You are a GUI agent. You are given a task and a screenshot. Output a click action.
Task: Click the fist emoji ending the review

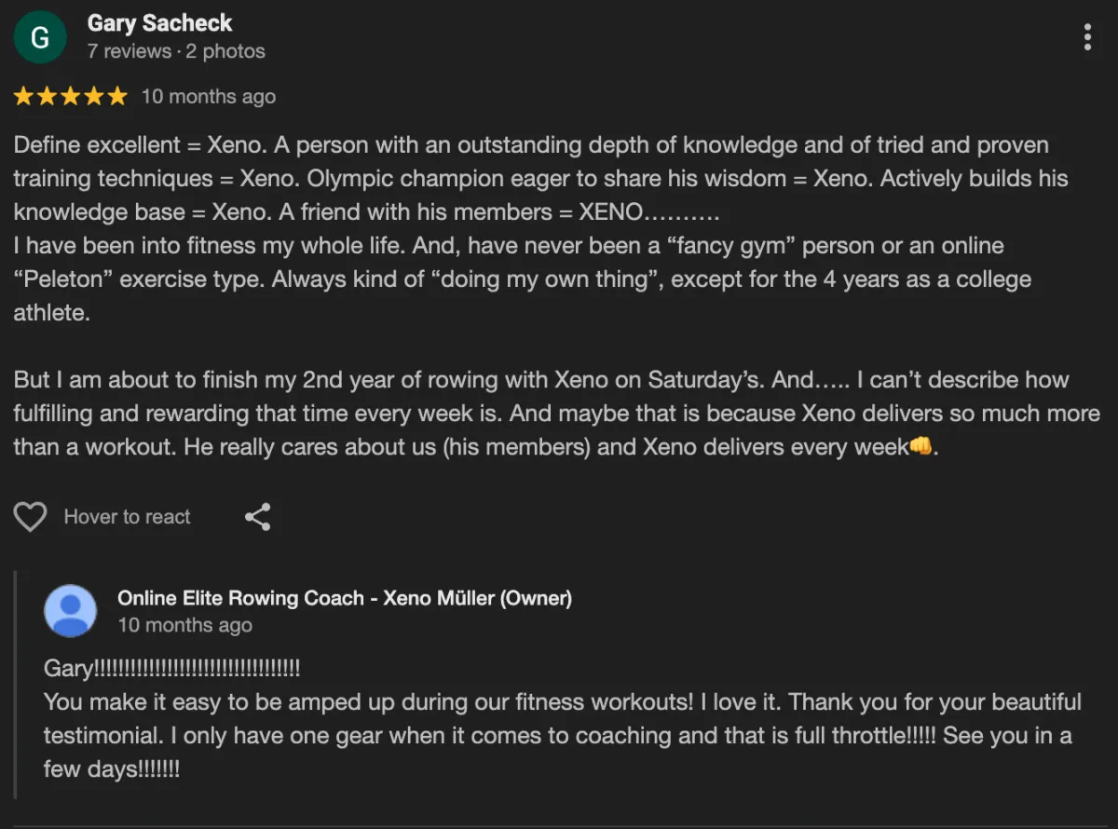point(920,447)
